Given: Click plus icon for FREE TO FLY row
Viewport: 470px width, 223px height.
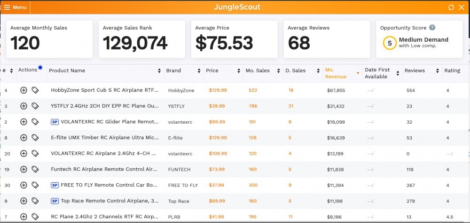Looking at the screenshot, I should [x=23, y=185].
